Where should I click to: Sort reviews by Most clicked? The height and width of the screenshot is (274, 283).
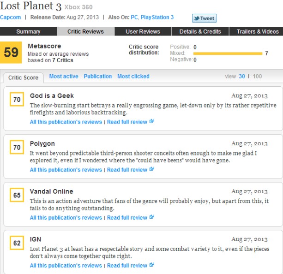point(133,76)
